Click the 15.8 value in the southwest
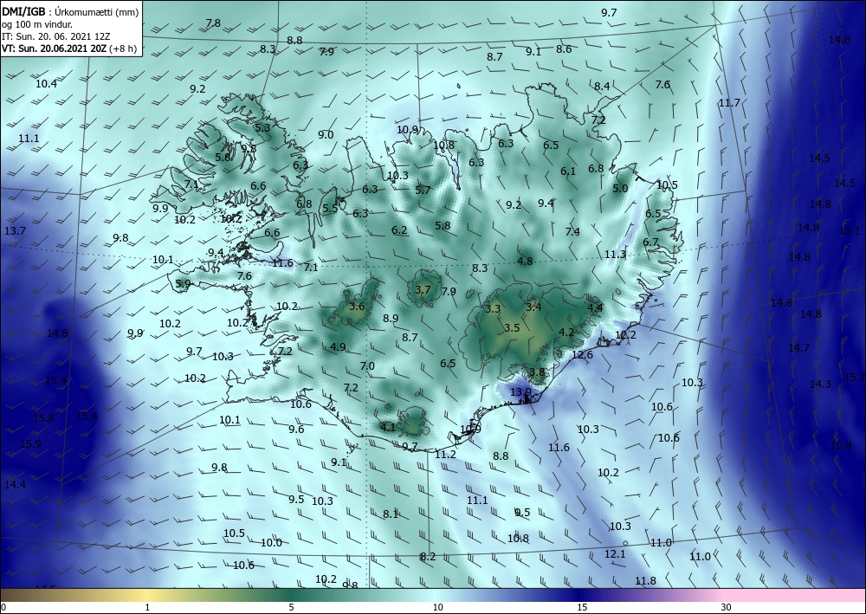The width and height of the screenshot is (866, 614). [43, 418]
